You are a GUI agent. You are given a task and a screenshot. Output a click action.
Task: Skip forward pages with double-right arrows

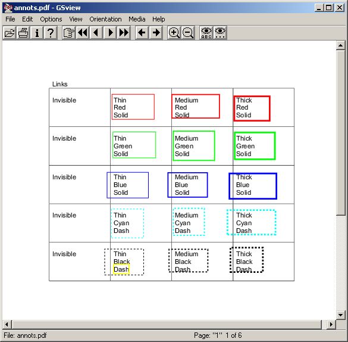pyautogui.click(x=124, y=33)
